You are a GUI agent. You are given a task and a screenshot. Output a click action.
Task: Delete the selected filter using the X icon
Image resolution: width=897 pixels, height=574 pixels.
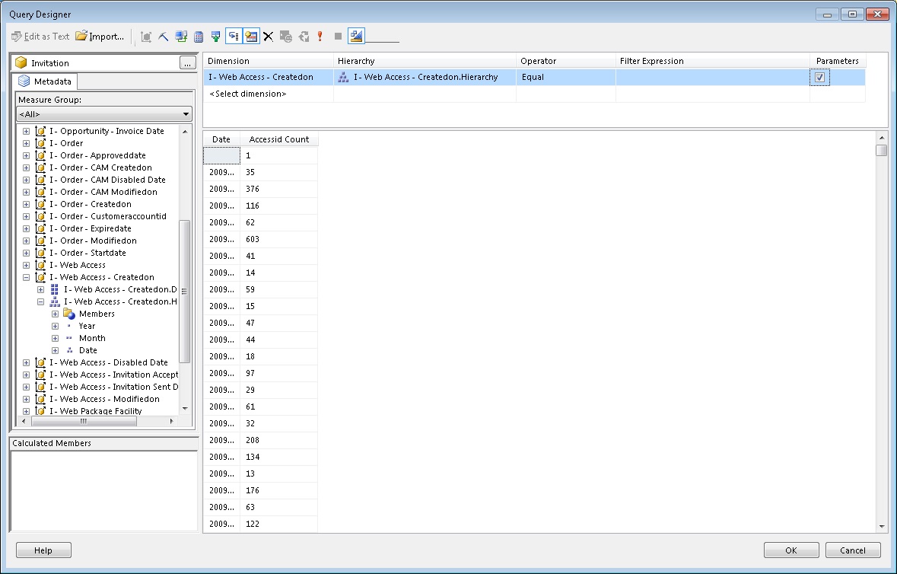(269, 35)
